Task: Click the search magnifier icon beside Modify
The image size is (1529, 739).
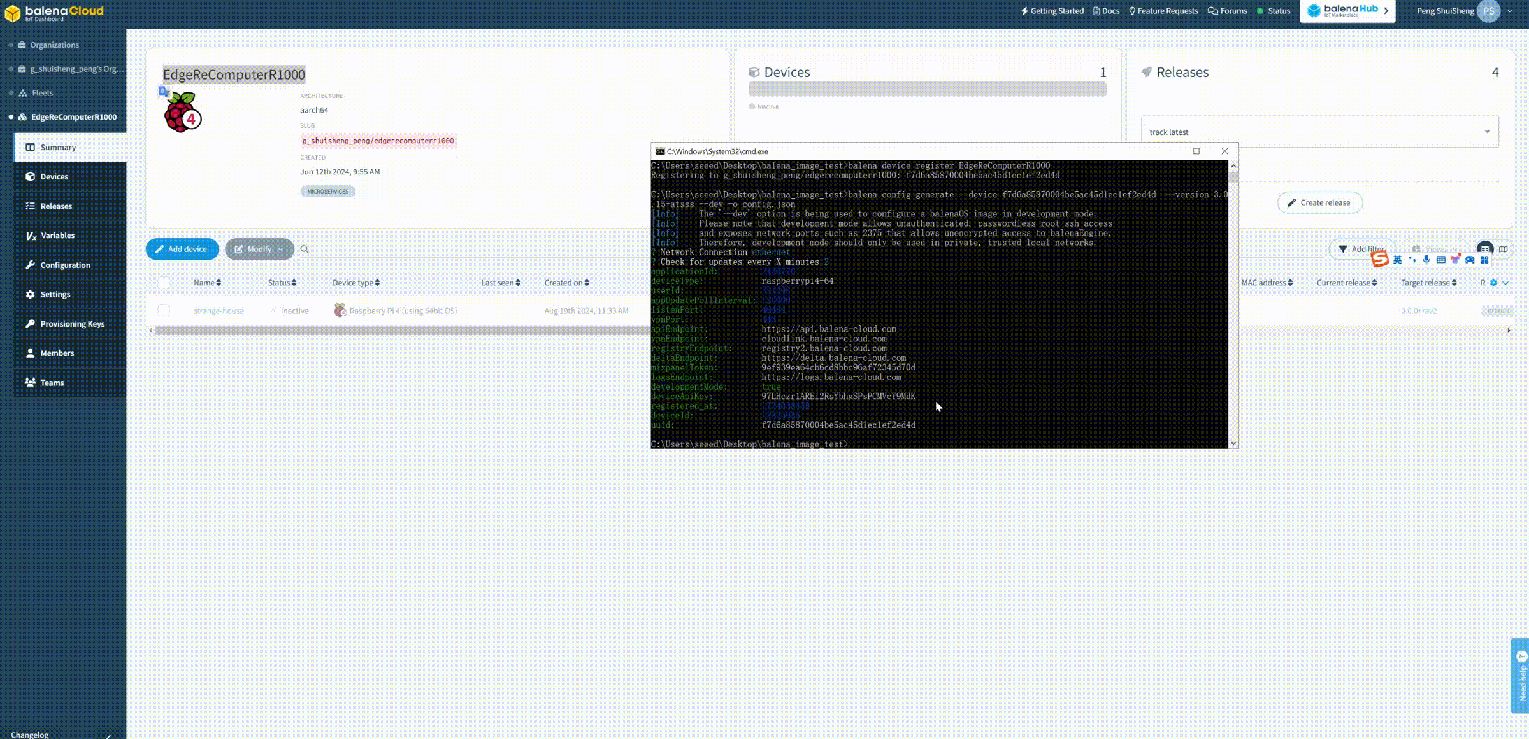Action: [305, 250]
